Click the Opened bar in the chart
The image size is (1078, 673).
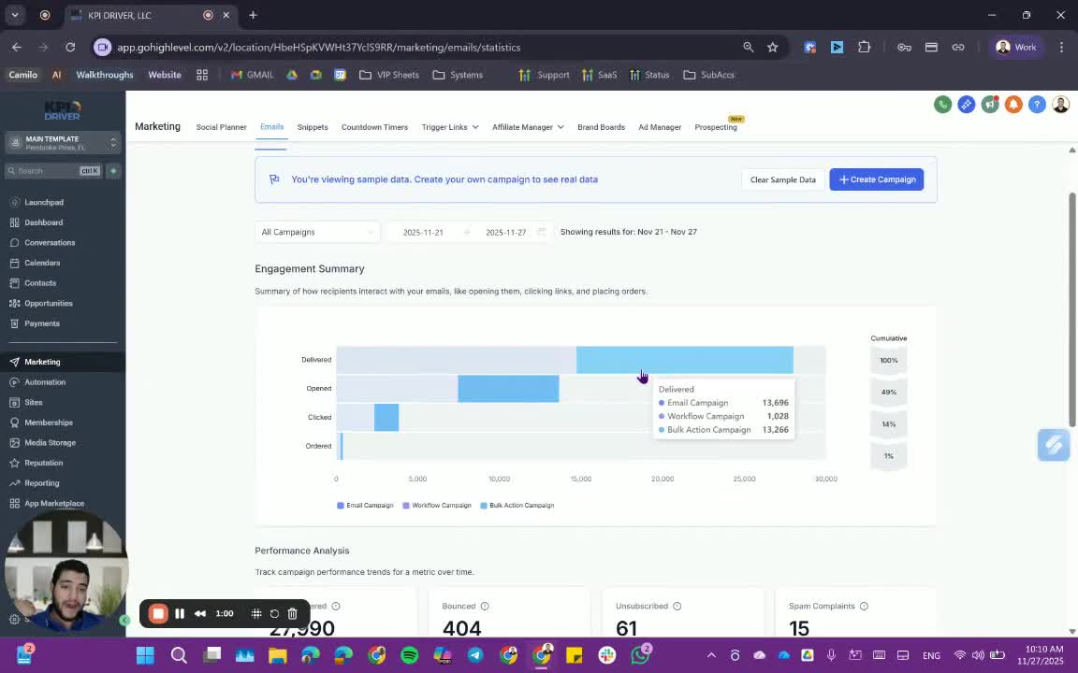click(508, 389)
